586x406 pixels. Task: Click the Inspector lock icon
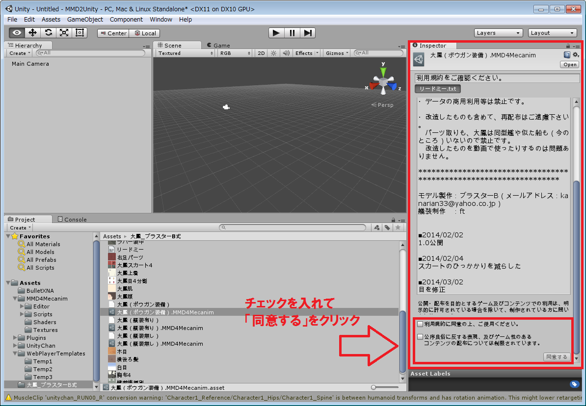click(x=568, y=46)
